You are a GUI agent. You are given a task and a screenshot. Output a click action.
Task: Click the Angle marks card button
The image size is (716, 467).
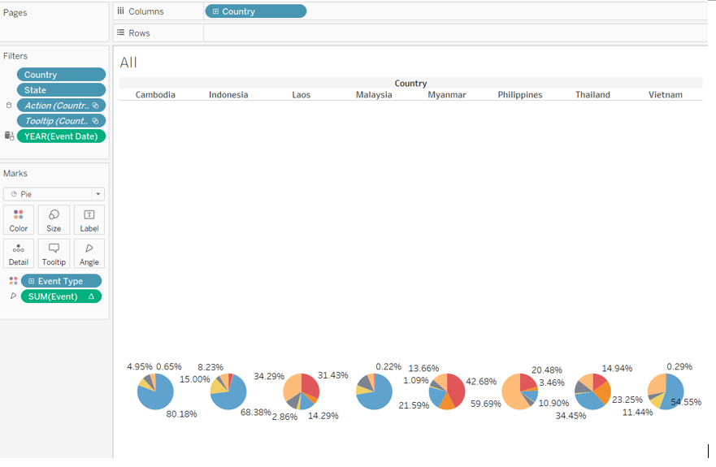[89, 254]
